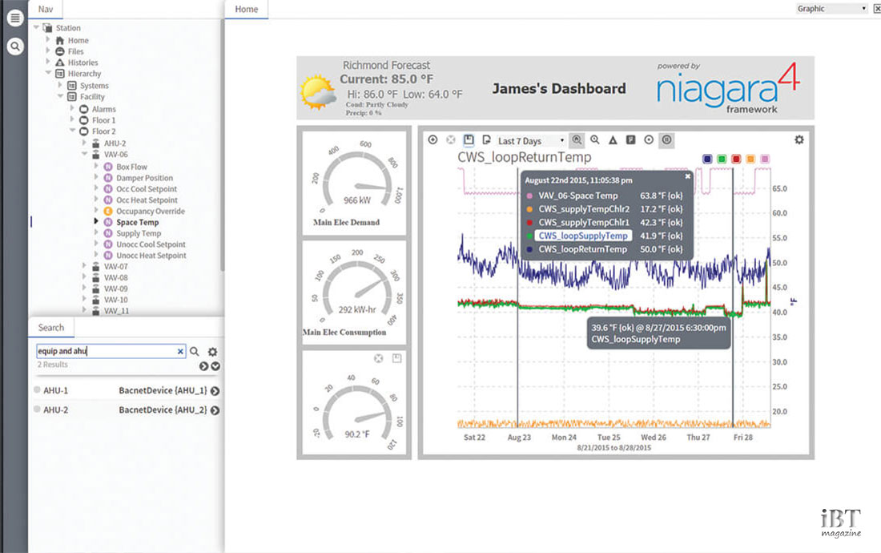Export the chart with the document arrow icon
The height and width of the screenshot is (553, 881).
[487, 139]
